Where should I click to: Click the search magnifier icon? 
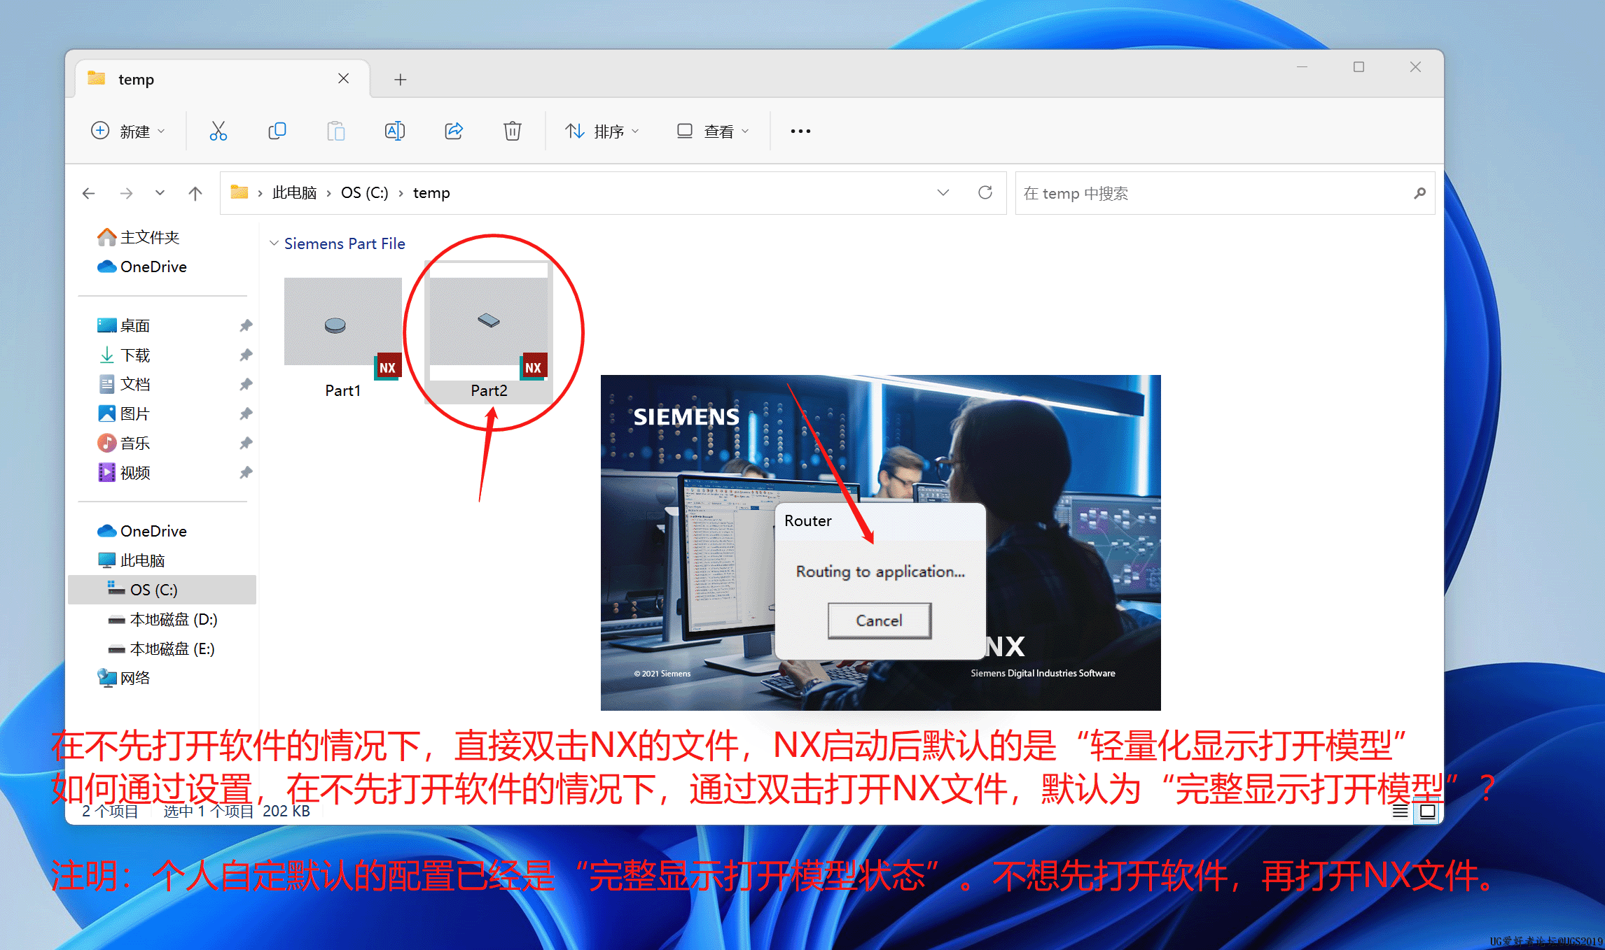coord(1419,193)
